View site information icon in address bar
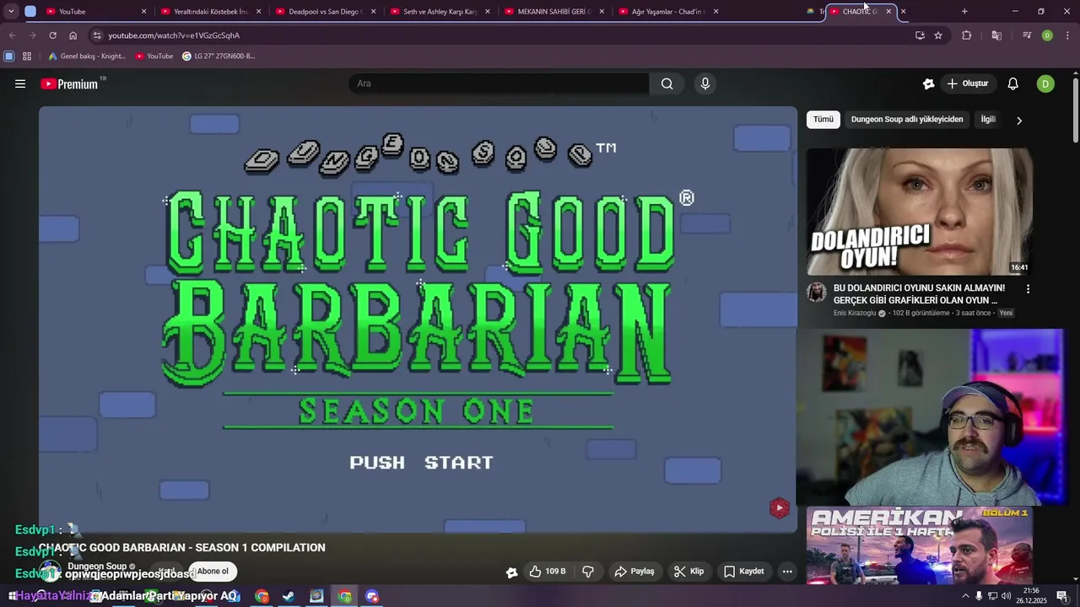This screenshot has height=607, width=1080. click(x=98, y=35)
